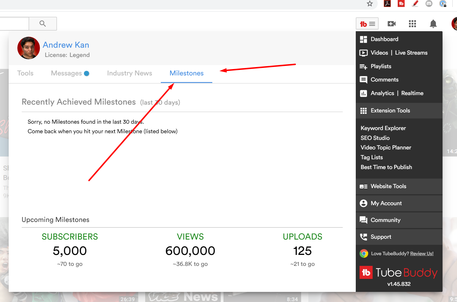Screen dimensions: 457x302
Task: Expand the My Account section
Action: pyautogui.click(x=386, y=203)
